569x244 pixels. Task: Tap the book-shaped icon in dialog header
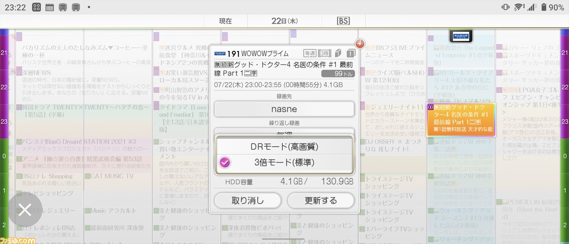point(338,53)
